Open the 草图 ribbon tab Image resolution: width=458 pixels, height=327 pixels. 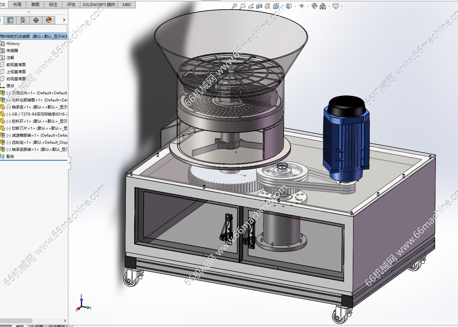(x=35, y=4)
